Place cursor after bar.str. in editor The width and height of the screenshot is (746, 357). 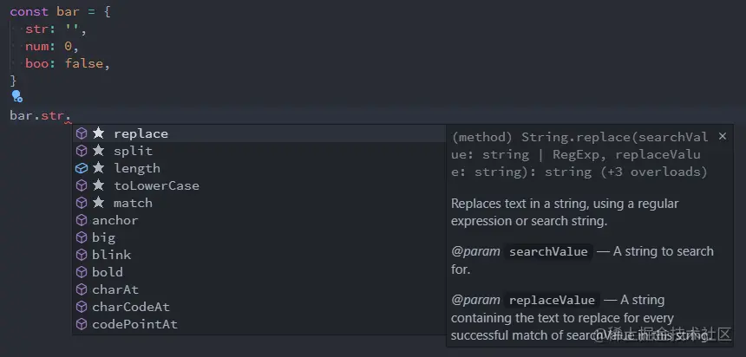point(71,115)
